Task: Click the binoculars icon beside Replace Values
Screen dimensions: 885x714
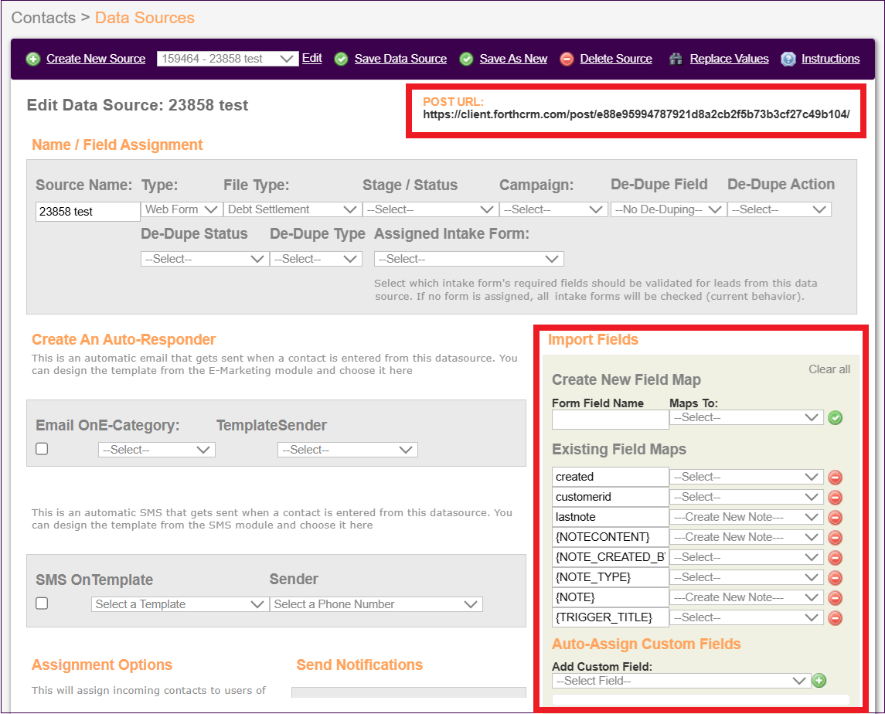Action: (x=676, y=59)
